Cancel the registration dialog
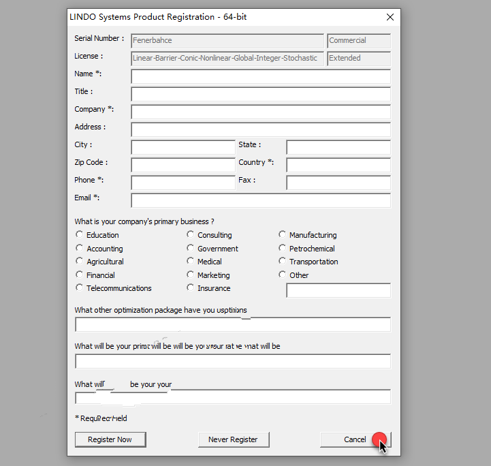 tap(355, 439)
